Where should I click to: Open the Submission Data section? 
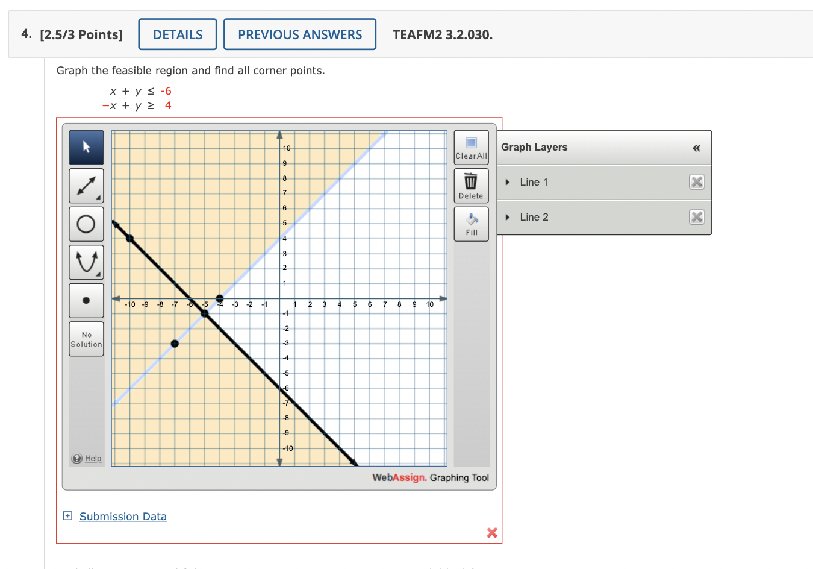[123, 516]
